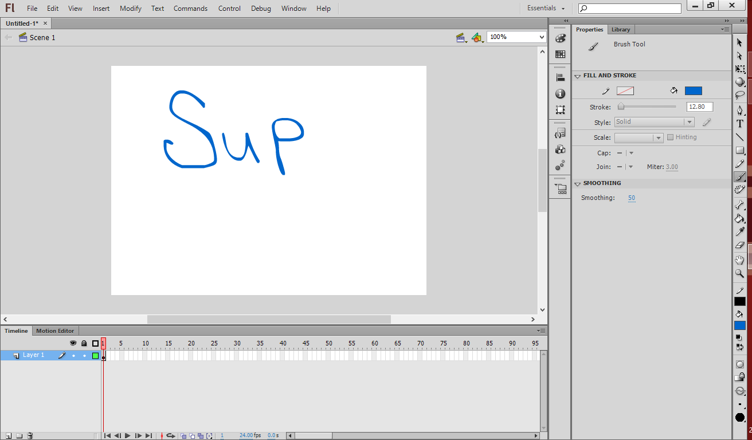Select the Eyedropper tool
The image size is (752, 440).
pyautogui.click(x=740, y=232)
